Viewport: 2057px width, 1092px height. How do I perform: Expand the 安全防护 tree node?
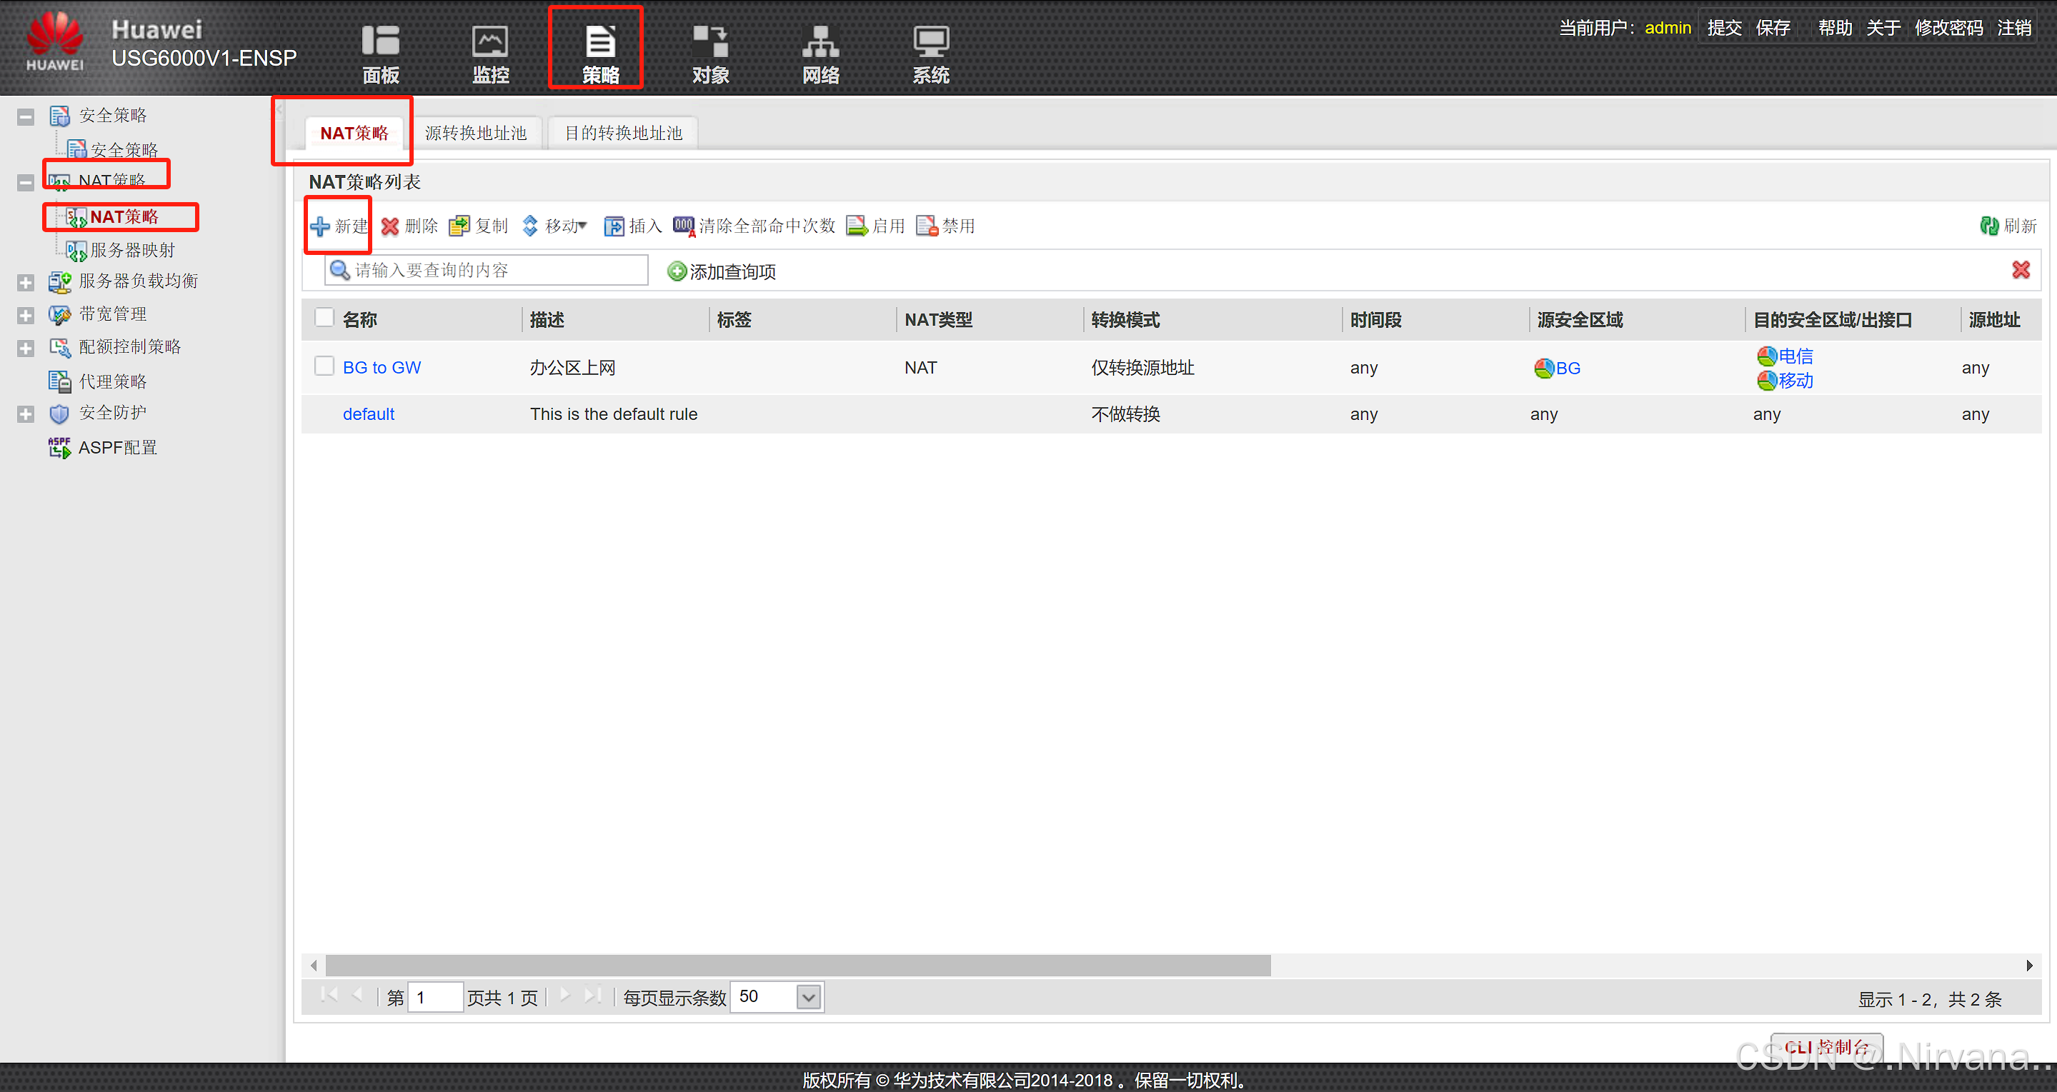click(x=26, y=414)
